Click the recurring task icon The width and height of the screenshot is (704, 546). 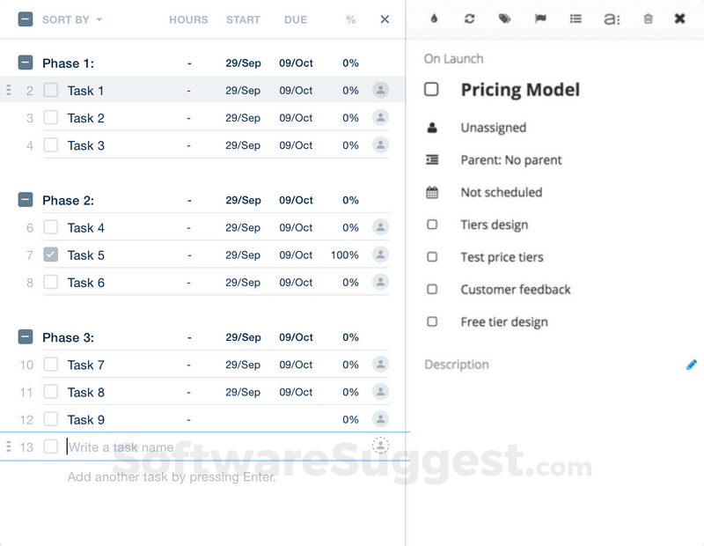[469, 18]
